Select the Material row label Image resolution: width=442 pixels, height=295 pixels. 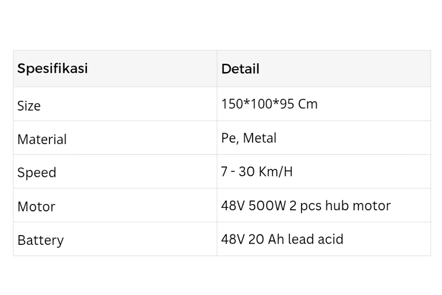(42, 139)
